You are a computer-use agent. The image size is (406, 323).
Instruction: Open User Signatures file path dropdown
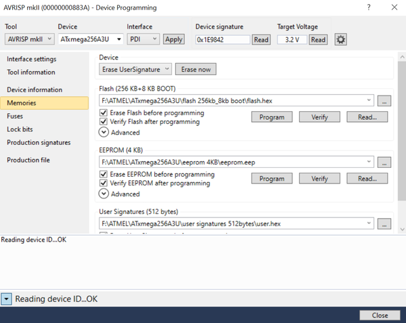[369, 223]
